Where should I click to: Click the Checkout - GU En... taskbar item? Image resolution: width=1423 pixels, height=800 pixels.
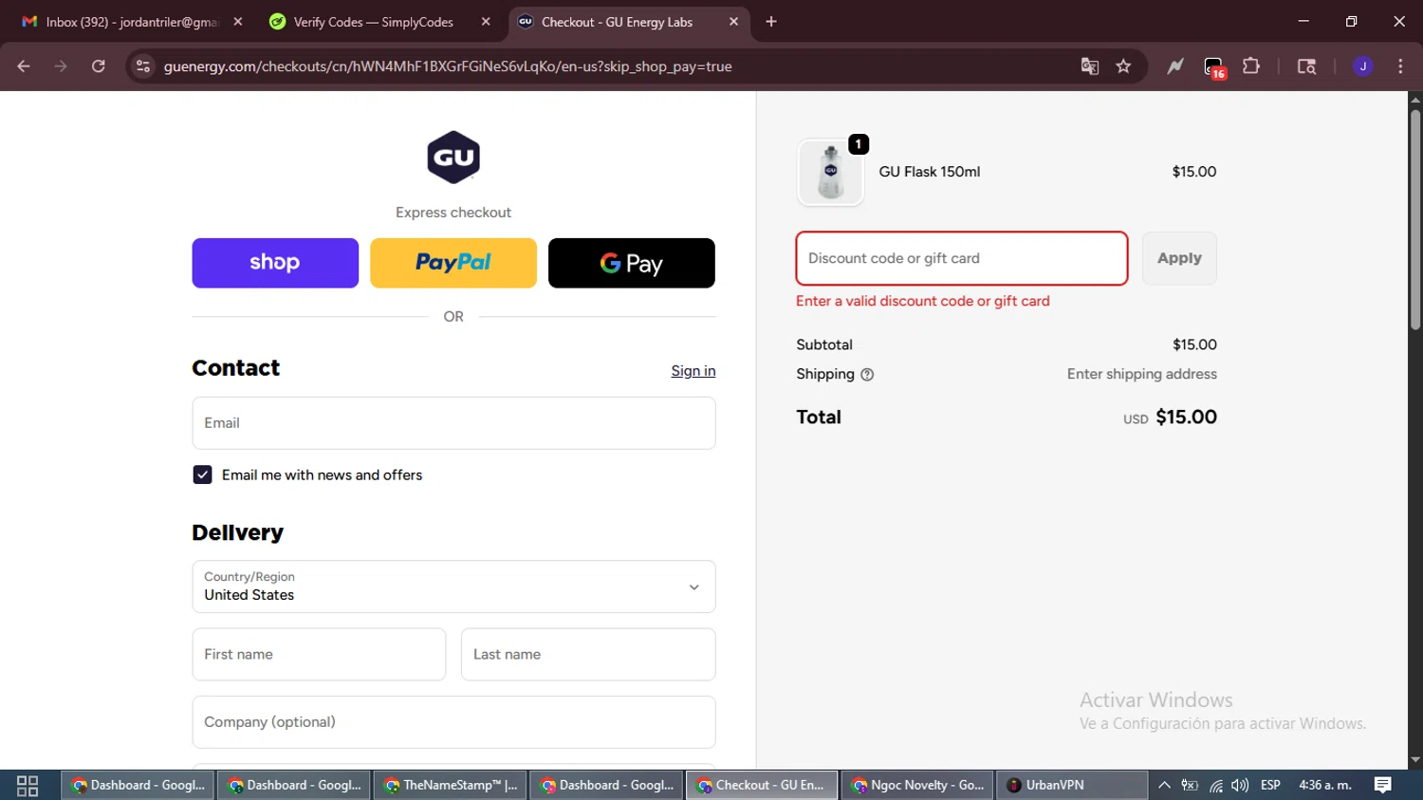pos(762,786)
